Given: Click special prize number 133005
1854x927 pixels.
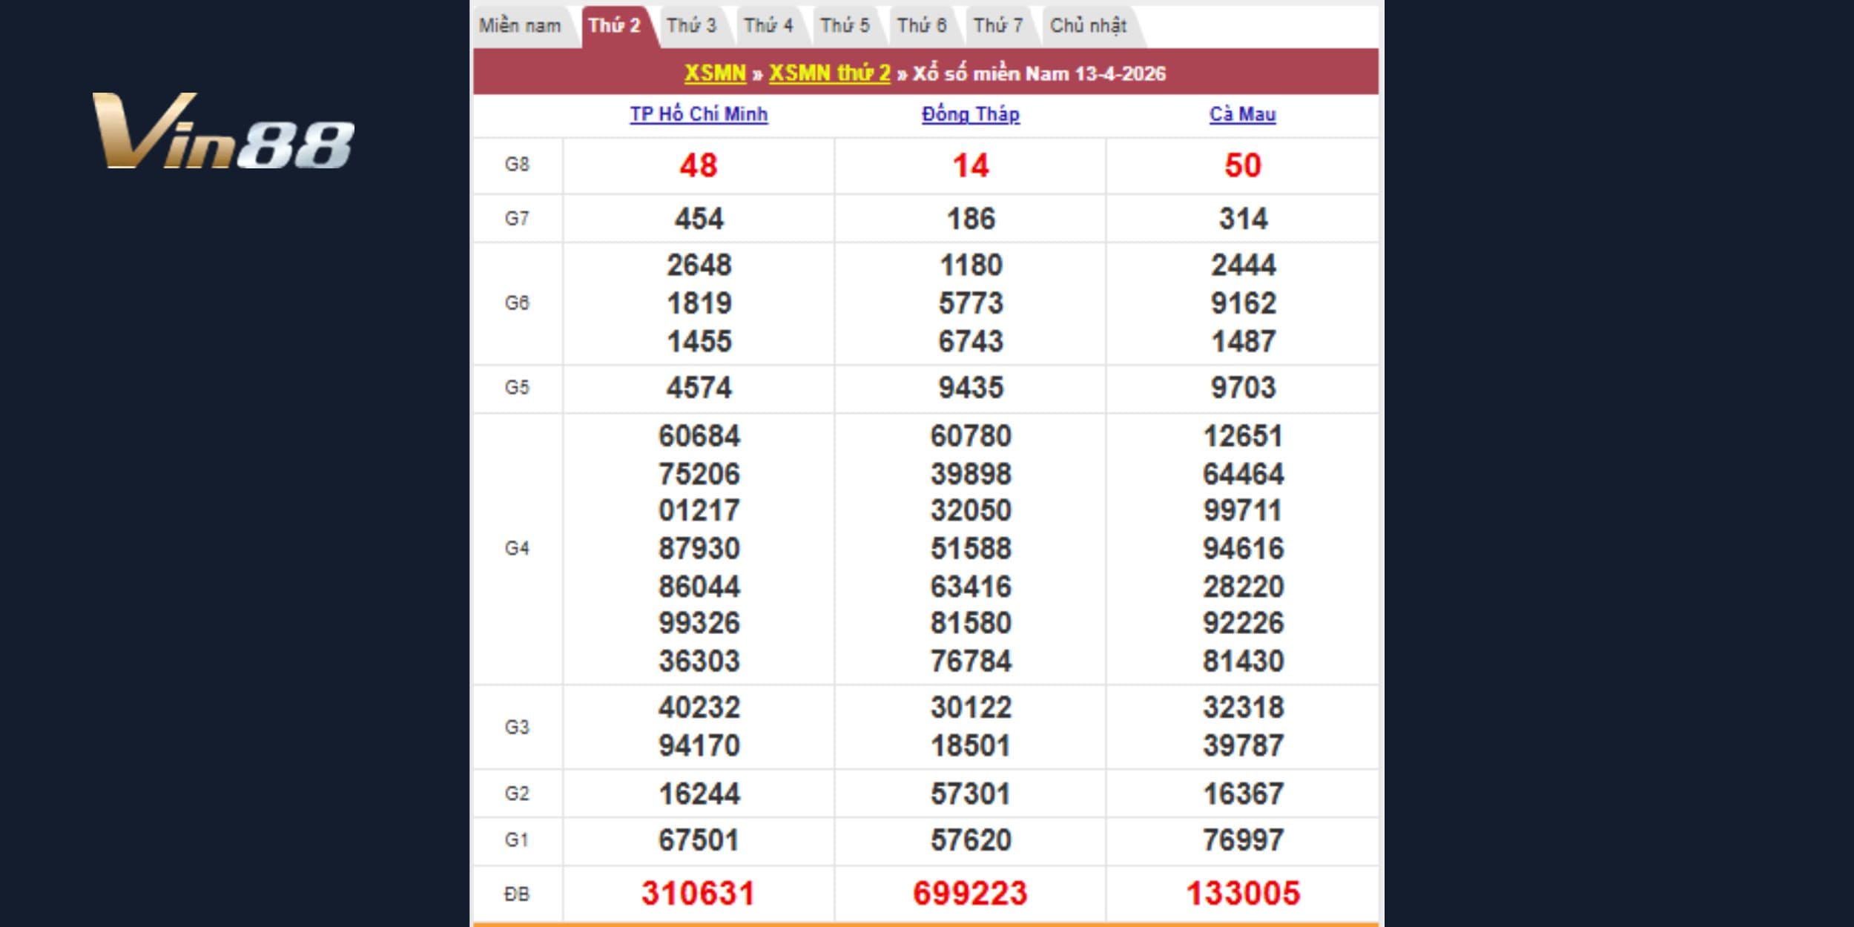Looking at the screenshot, I should 1243,893.
